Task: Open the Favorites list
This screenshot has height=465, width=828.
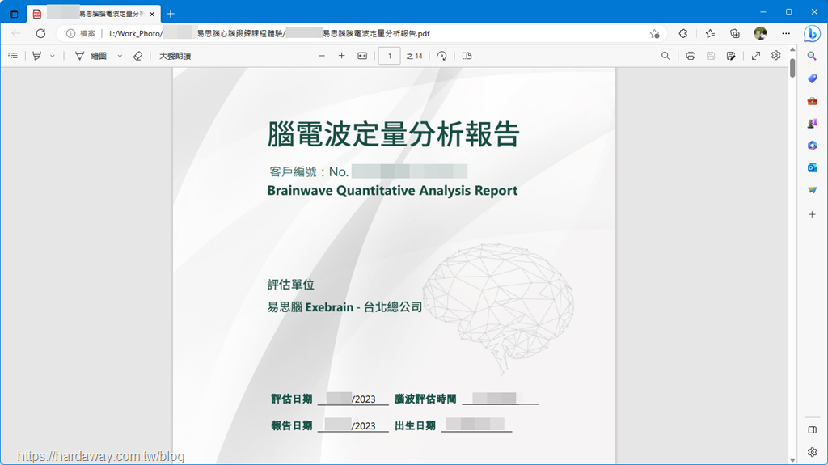Action: (x=710, y=33)
